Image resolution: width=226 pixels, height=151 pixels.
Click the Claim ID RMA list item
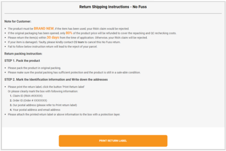pos(26,96)
